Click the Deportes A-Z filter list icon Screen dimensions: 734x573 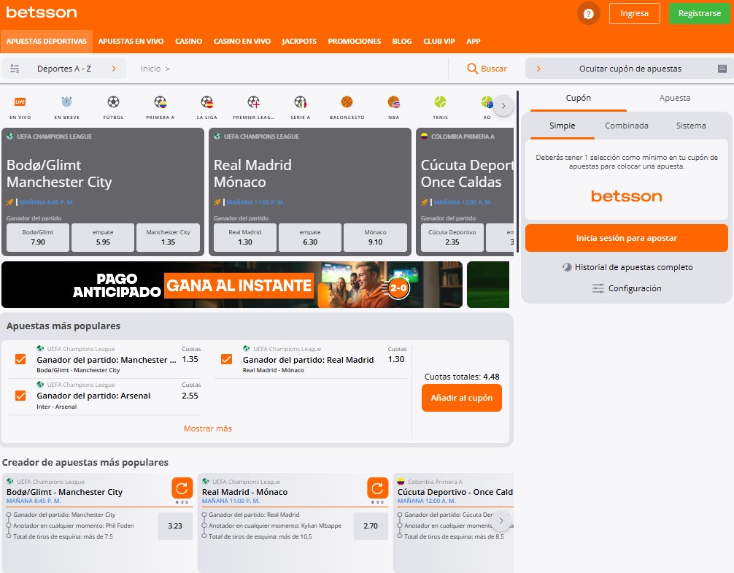click(x=15, y=69)
